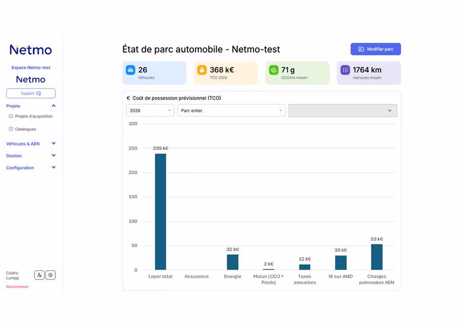Go to Catalogues in the sidebar
The image size is (460, 327).
pyautogui.click(x=26, y=129)
